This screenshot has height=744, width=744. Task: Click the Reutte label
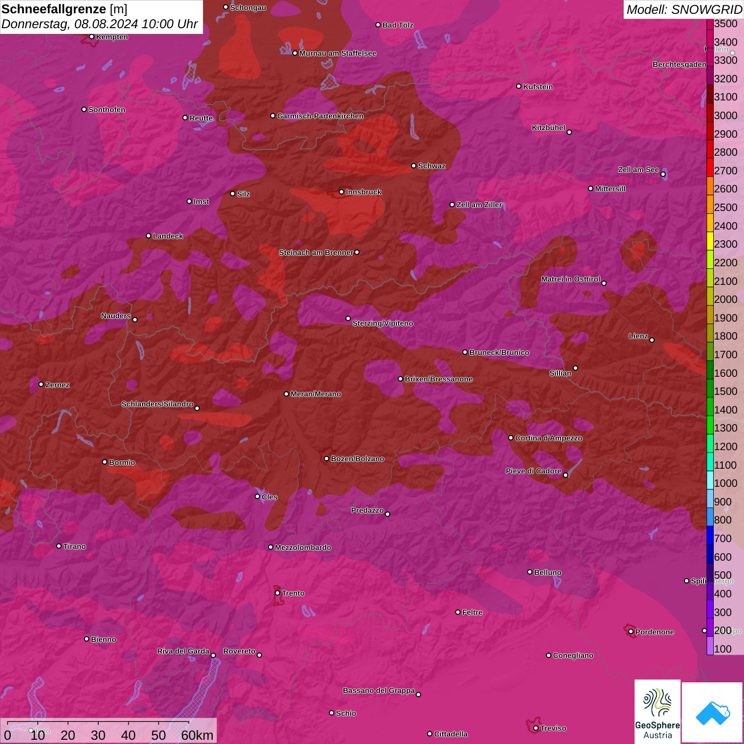[201, 118]
